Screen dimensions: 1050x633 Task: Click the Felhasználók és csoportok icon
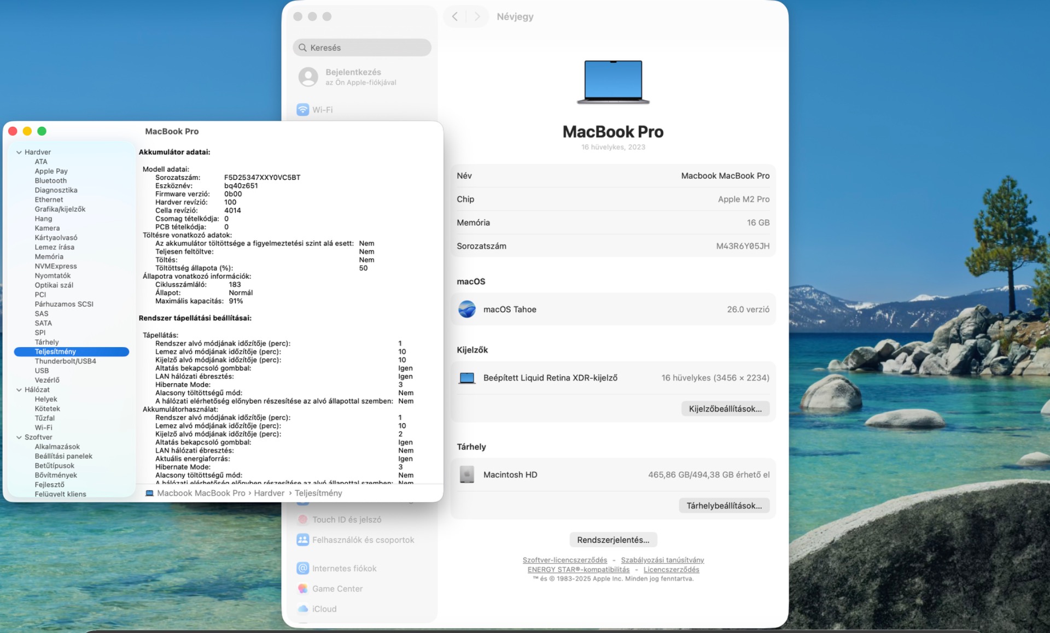click(302, 540)
